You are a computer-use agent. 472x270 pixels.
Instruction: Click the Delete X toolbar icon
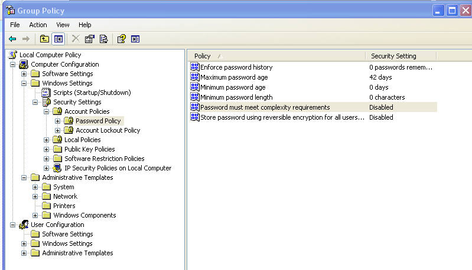tap(76, 39)
